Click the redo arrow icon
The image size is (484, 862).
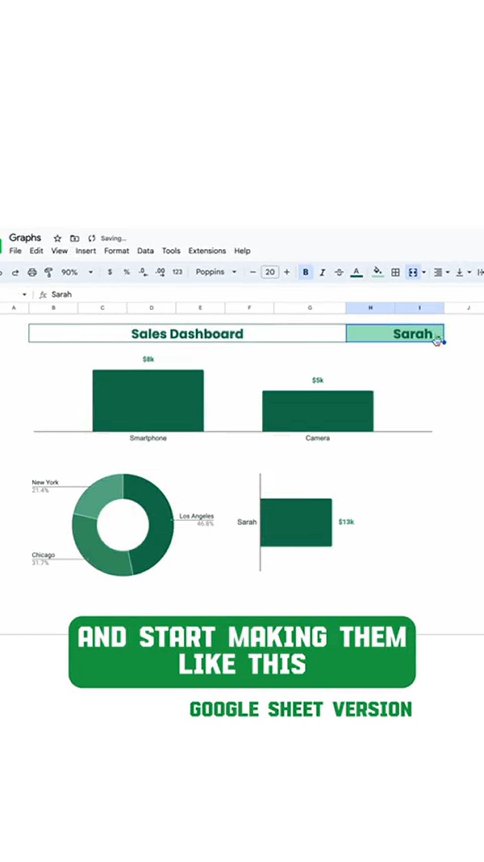point(15,272)
